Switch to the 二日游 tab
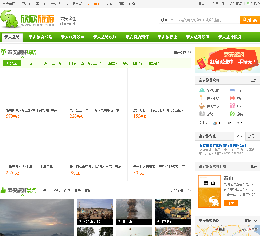This screenshot has height=236, width=260. click(42, 63)
